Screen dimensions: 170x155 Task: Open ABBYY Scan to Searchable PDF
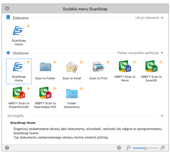coord(45,93)
